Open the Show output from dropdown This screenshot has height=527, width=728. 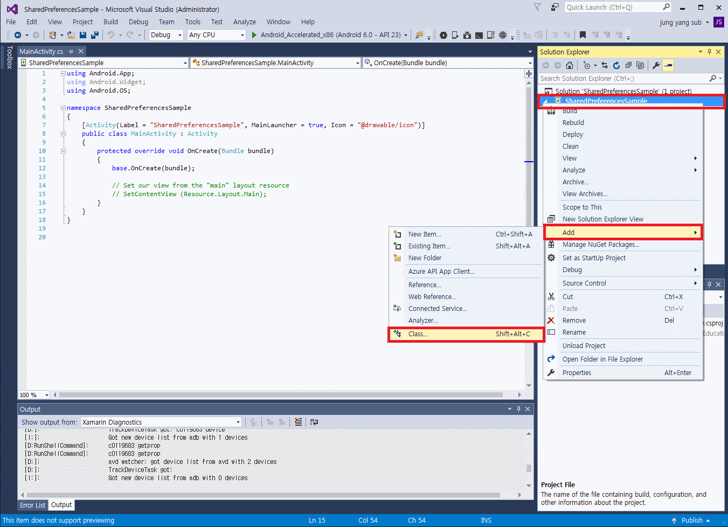click(161, 422)
